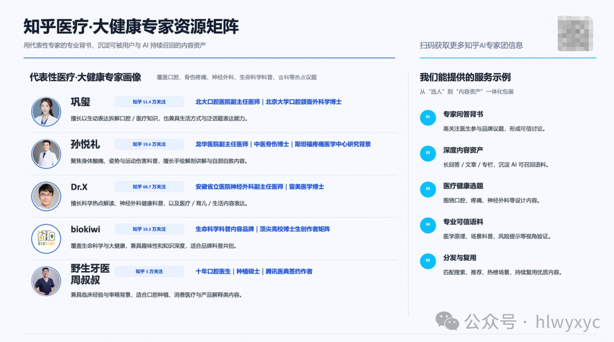This screenshot has width=614, height=342.
Task: Click 安徽省立医院神经外科副主任医师 credential text
Action: 240,187
